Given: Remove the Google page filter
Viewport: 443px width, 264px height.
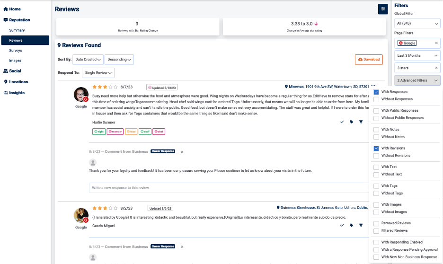Looking at the screenshot, I should [436, 43].
